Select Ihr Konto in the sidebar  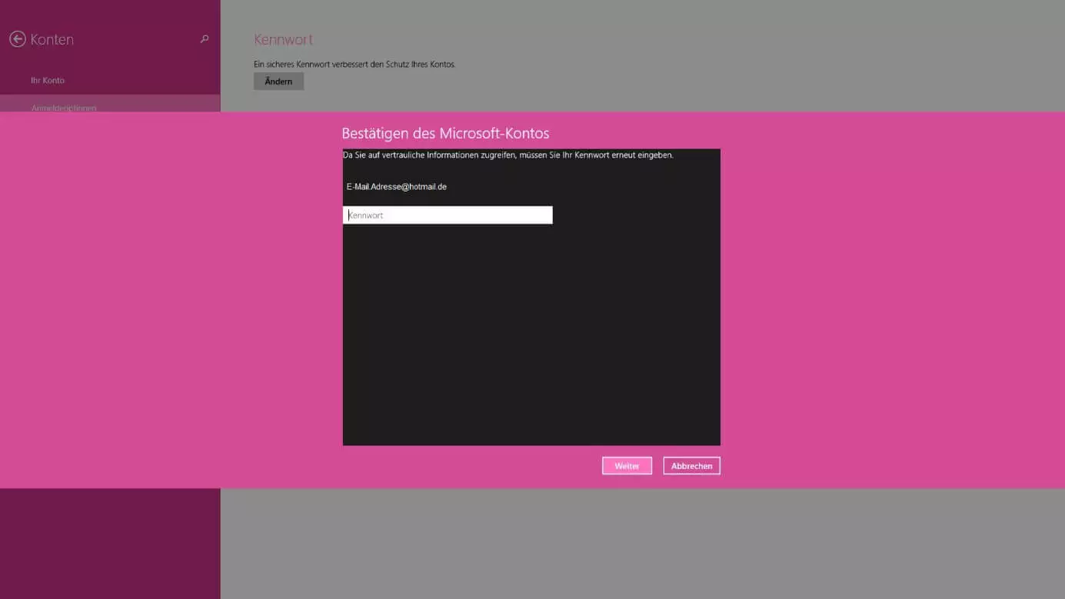48,81
